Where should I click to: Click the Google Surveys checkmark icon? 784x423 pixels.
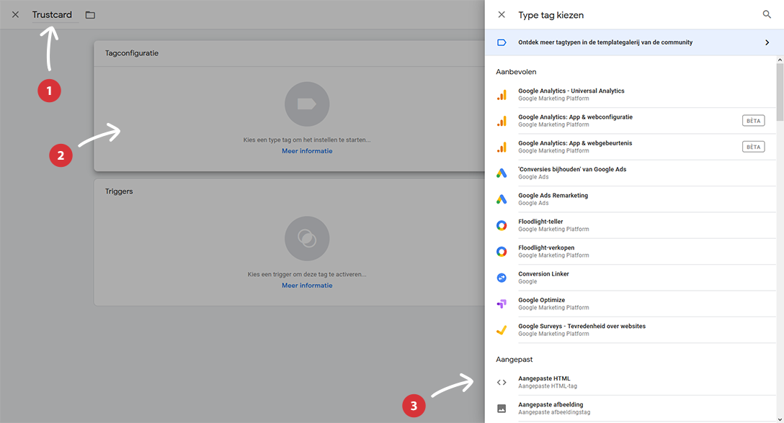502,330
